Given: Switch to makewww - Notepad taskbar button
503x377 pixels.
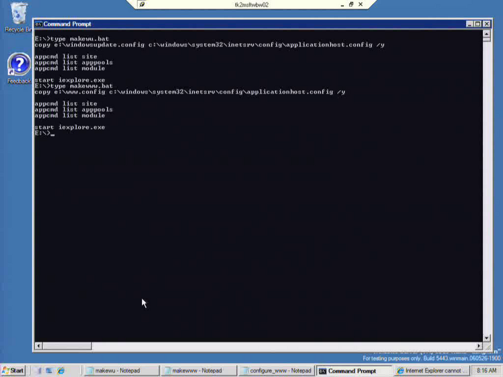Looking at the screenshot, I should tap(199, 371).
